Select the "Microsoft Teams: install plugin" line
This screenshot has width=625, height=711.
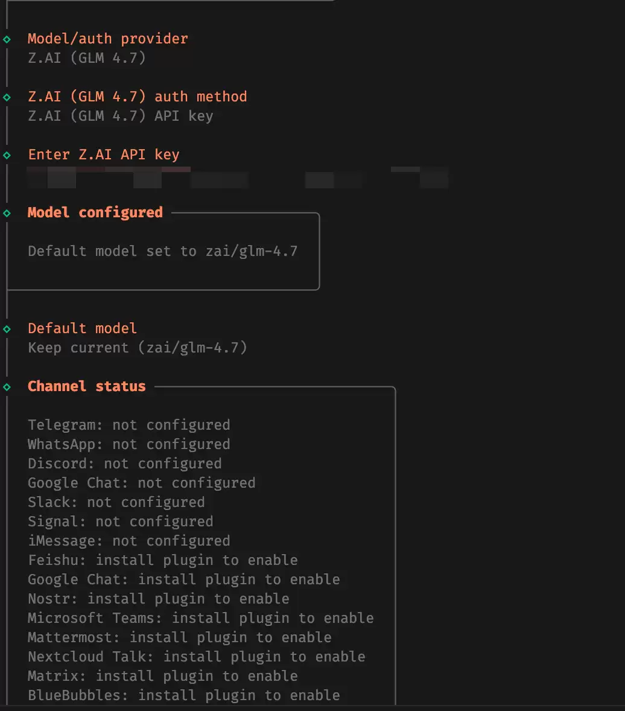pos(201,618)
